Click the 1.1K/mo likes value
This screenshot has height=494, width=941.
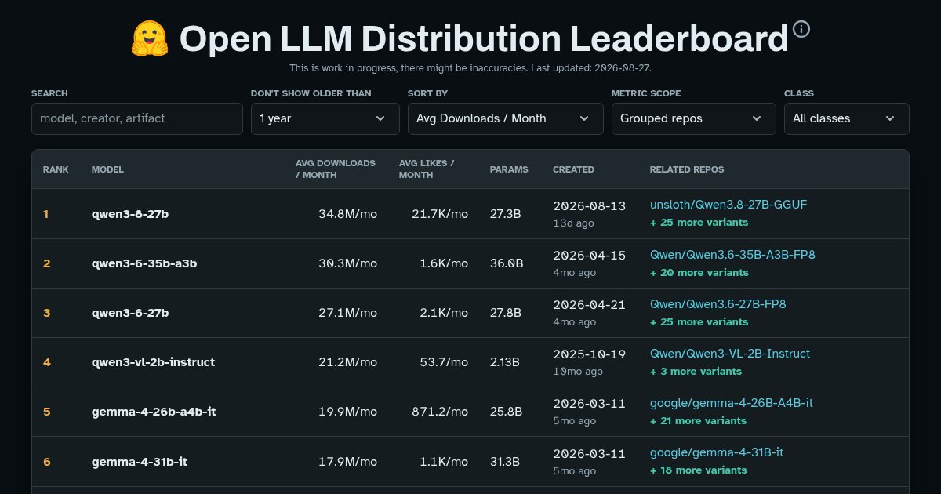pos(444,461)
